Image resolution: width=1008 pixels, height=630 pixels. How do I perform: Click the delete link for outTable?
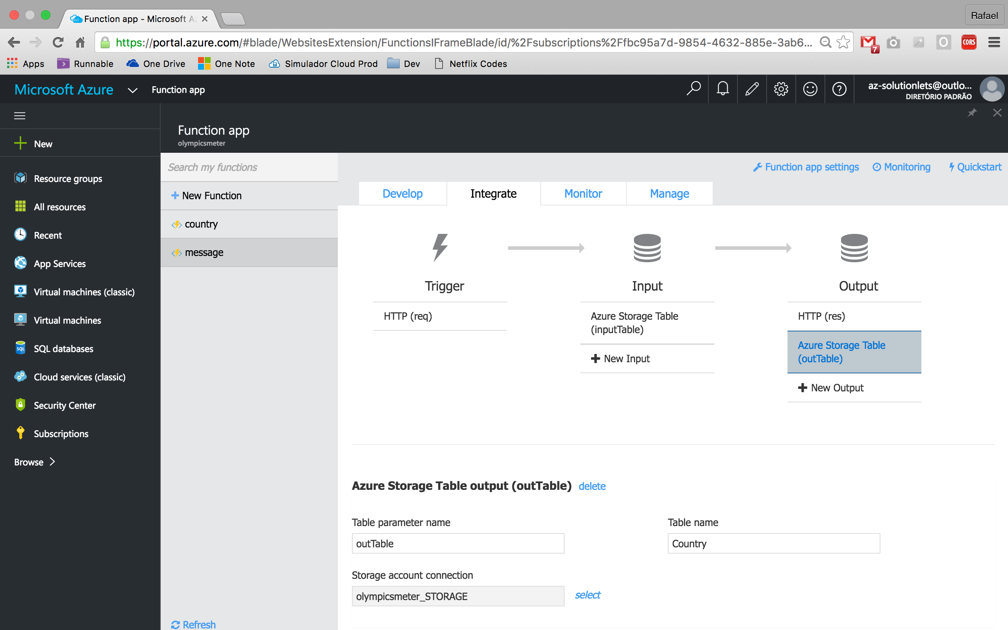[592, 486]
